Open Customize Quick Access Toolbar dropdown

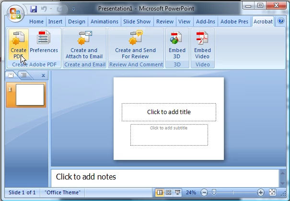[74, 9]
